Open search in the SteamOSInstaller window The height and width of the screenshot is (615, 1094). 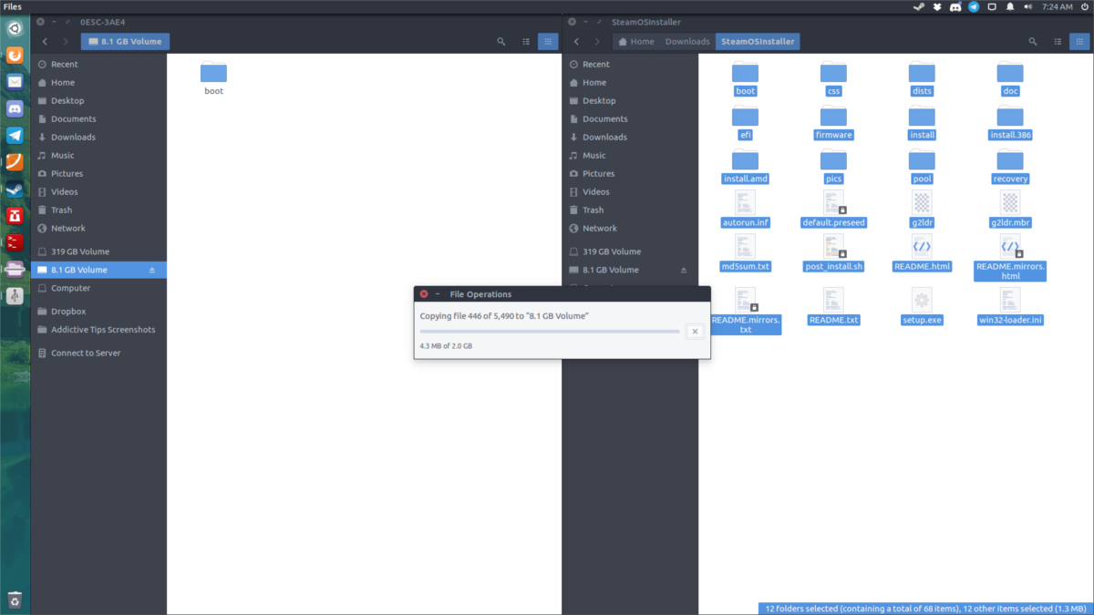click(1033, 42)
